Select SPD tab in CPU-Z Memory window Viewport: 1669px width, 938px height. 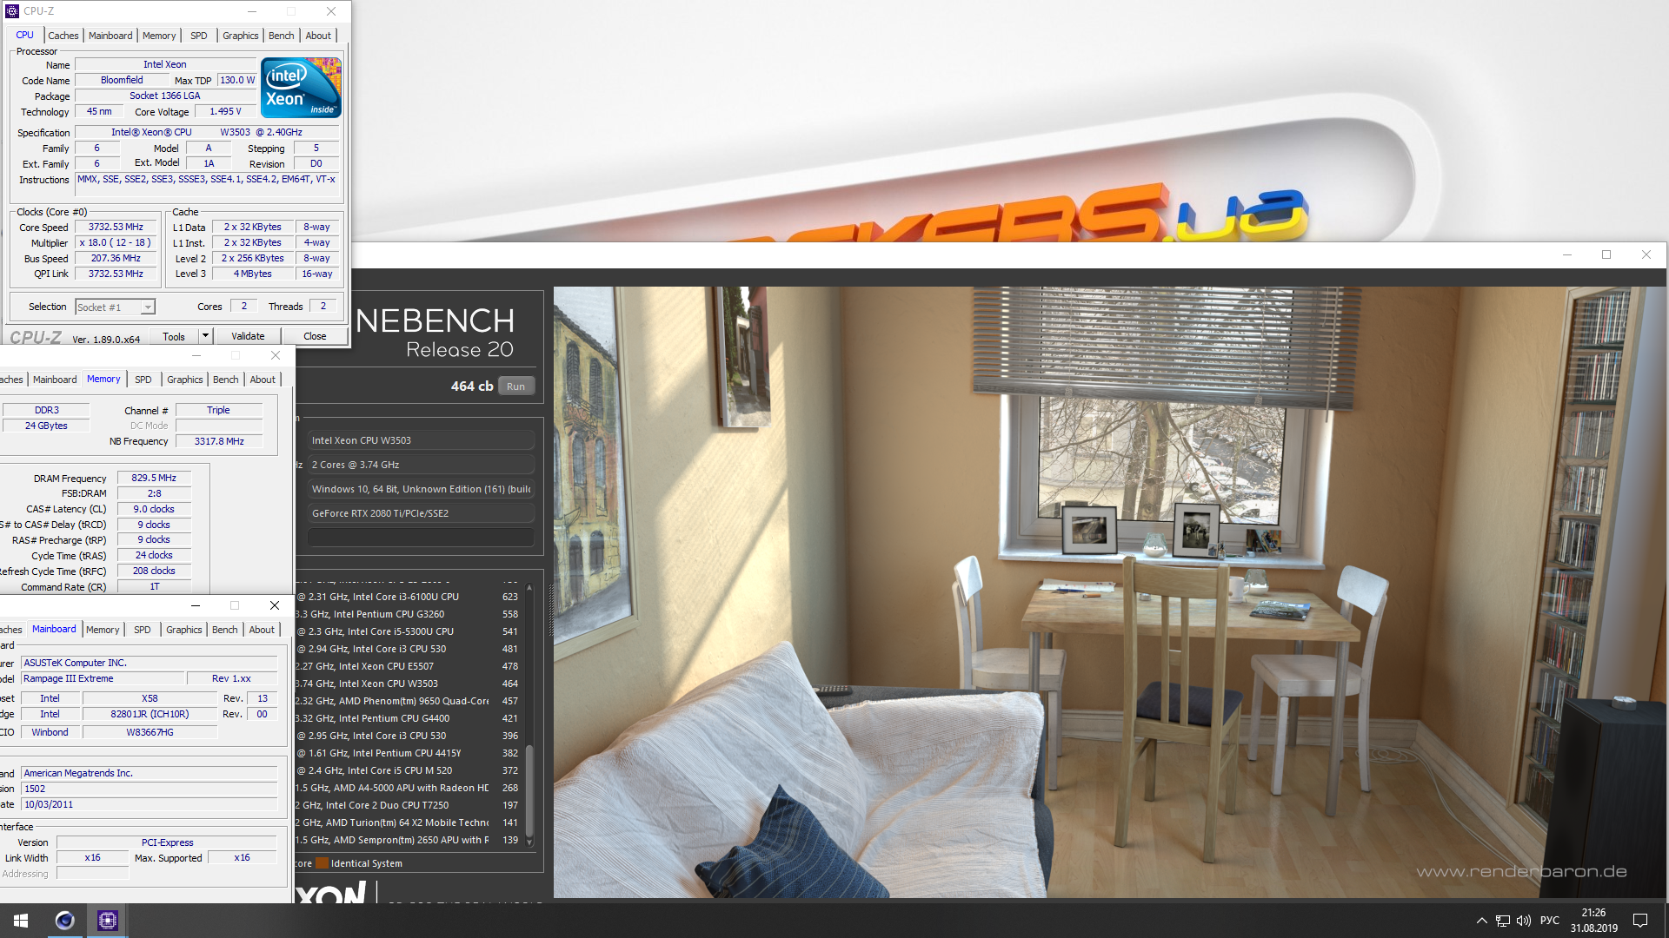click(143, 380)
